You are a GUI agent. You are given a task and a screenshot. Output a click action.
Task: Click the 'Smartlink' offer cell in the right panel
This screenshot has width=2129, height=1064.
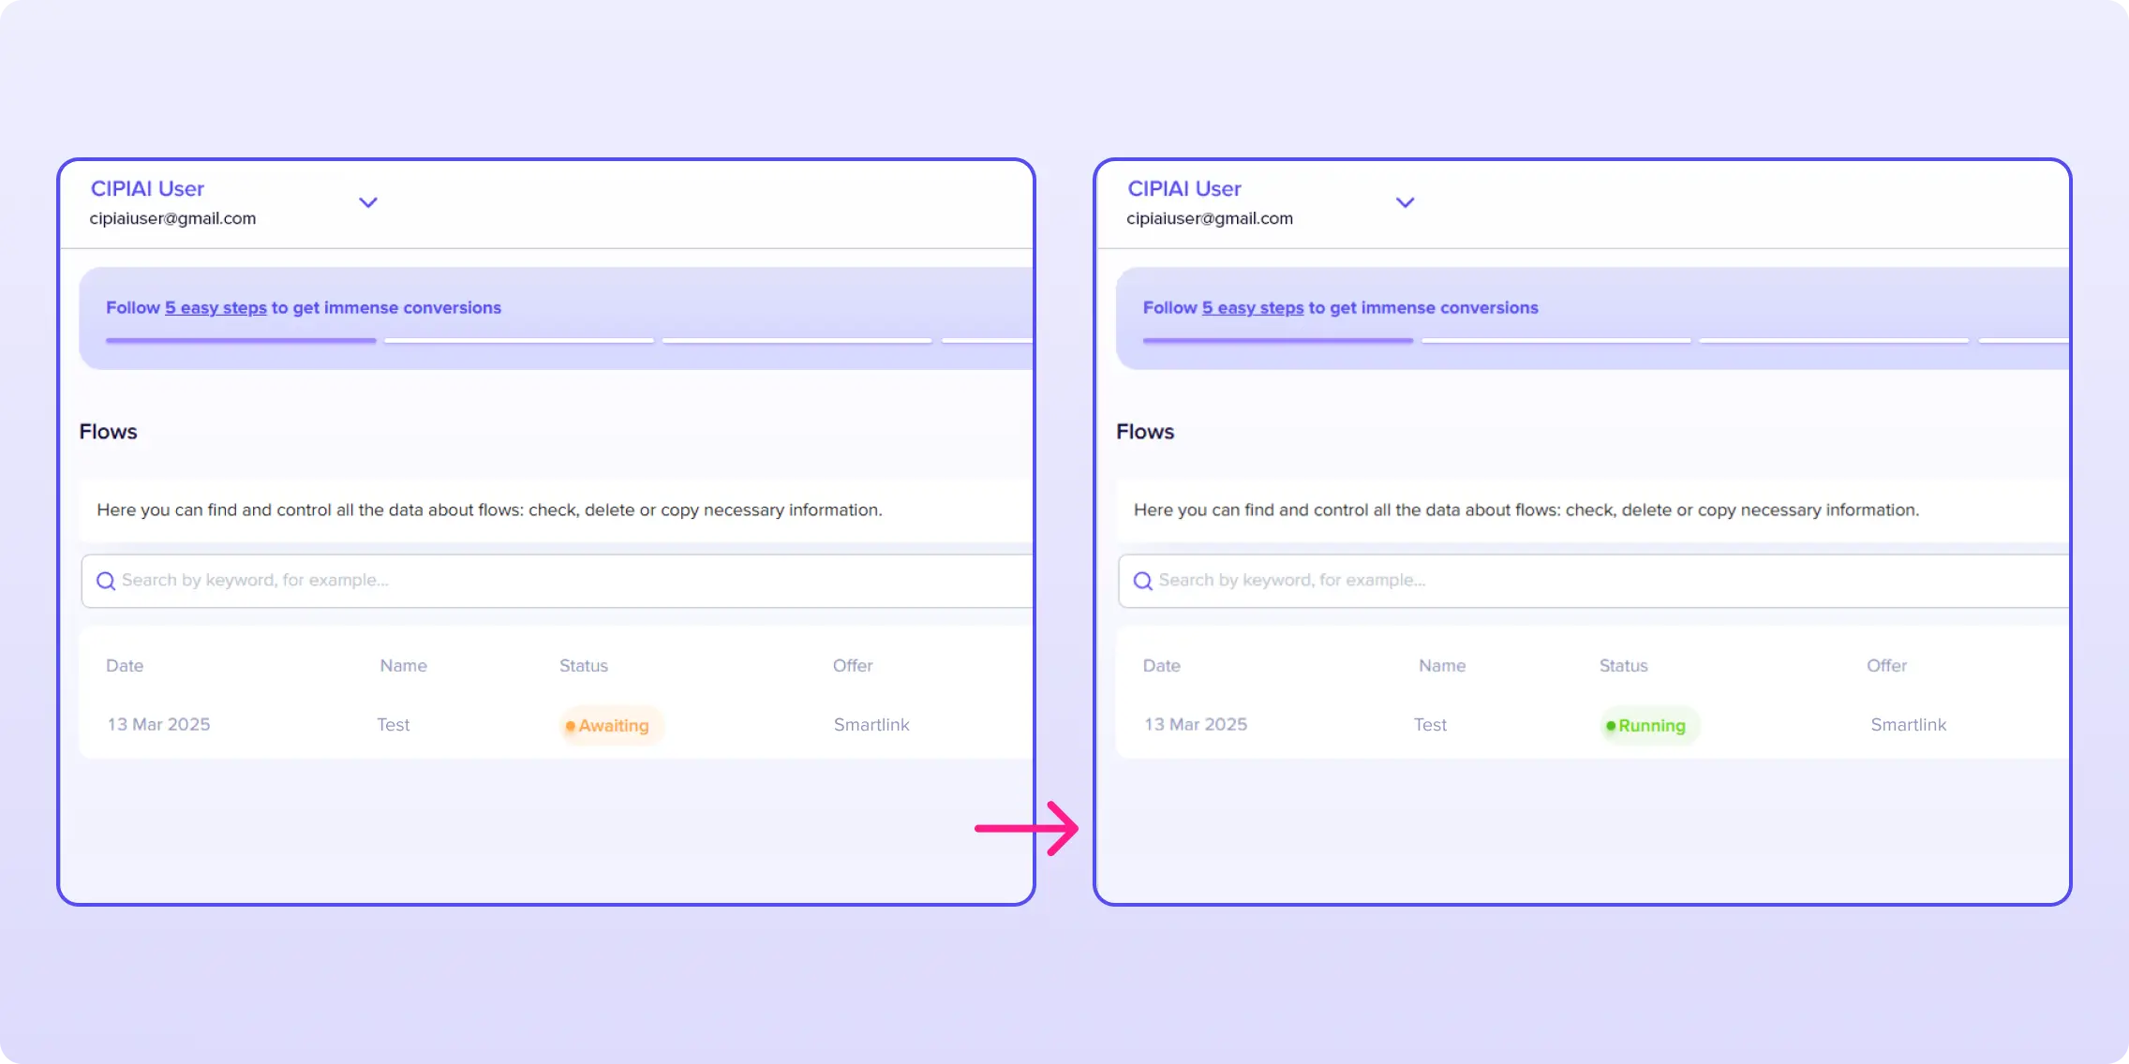(1908, 725)
